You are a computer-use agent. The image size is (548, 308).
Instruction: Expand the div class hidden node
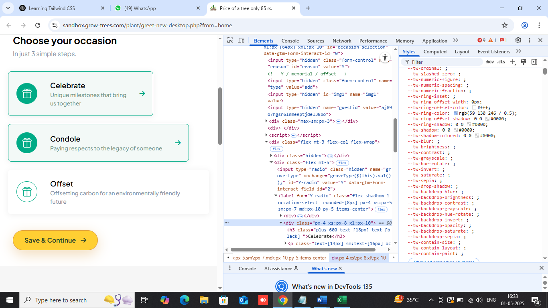(x=271, y=156)
